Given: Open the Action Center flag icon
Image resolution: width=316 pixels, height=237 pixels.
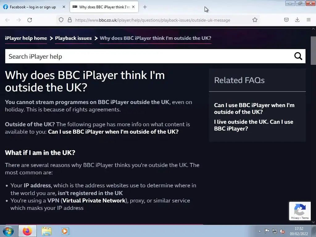Looking at the screenshot, I should pos(267,231).
